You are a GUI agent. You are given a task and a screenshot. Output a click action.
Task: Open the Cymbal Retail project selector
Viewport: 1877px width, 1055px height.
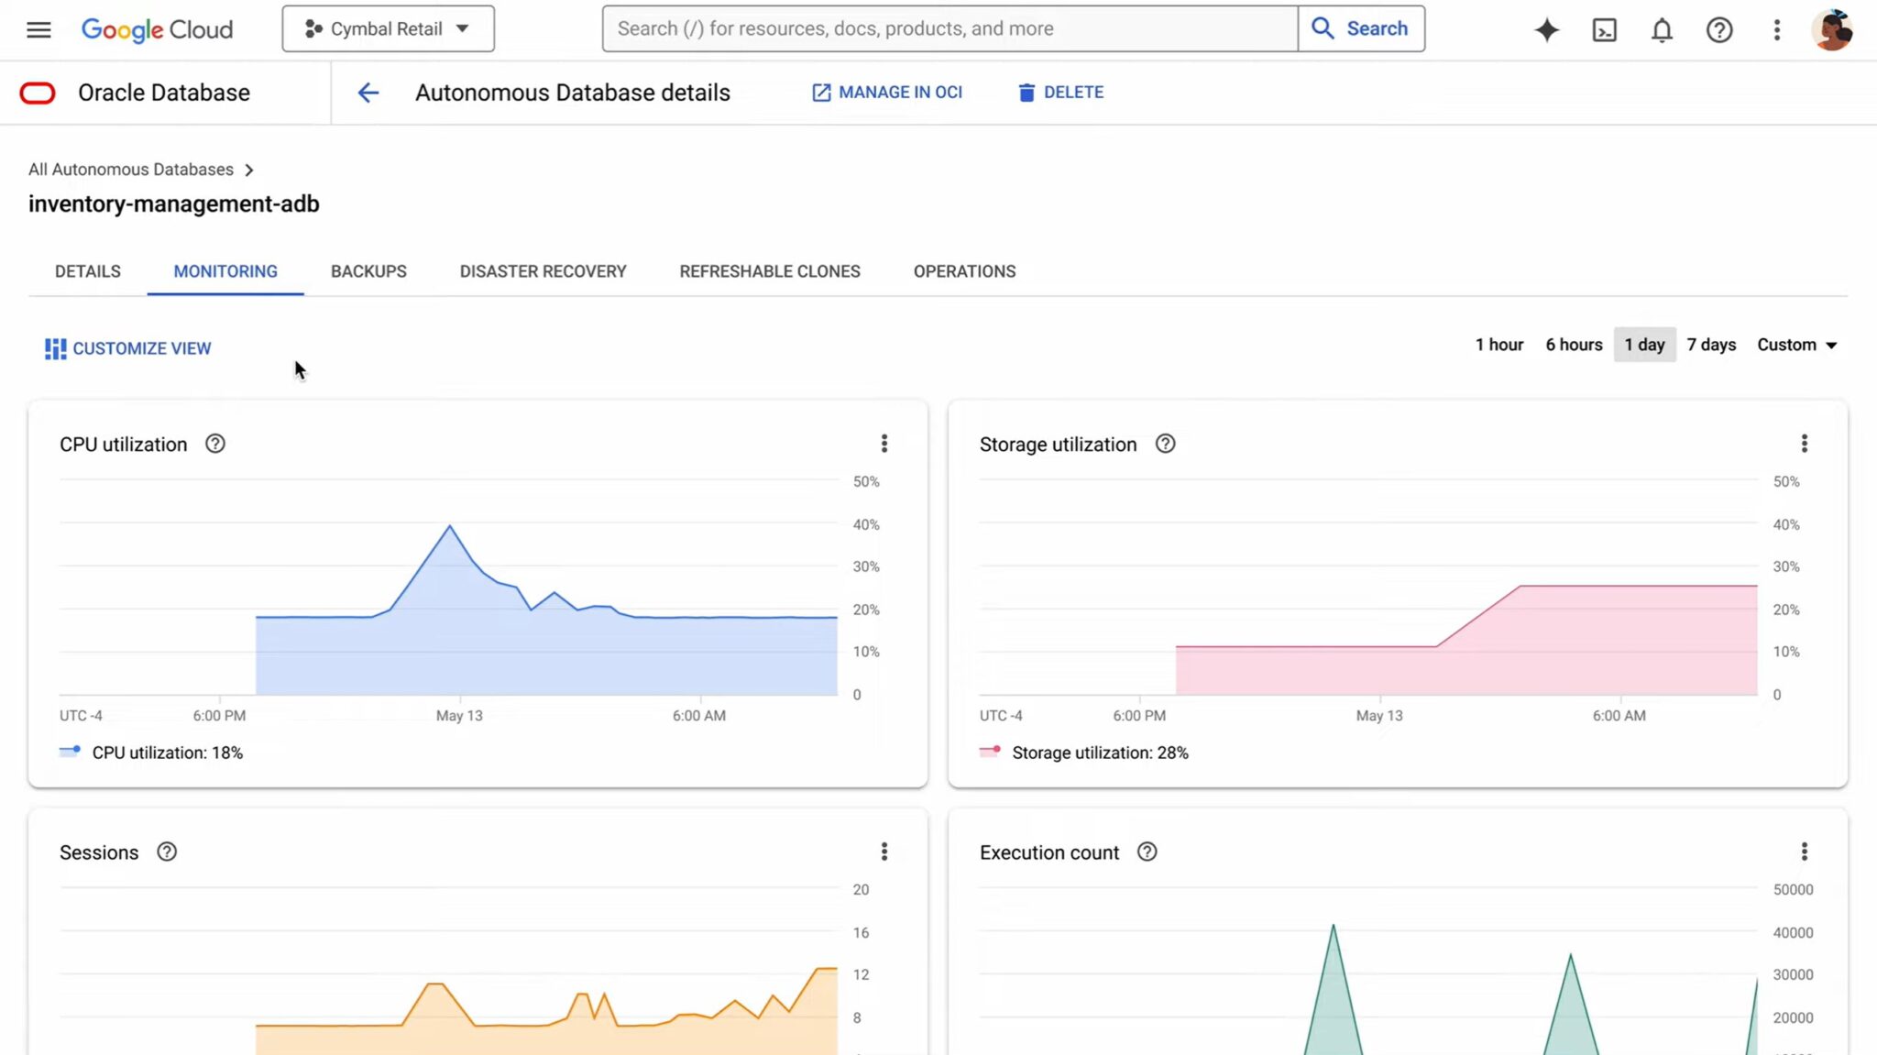tap(388, 28)
